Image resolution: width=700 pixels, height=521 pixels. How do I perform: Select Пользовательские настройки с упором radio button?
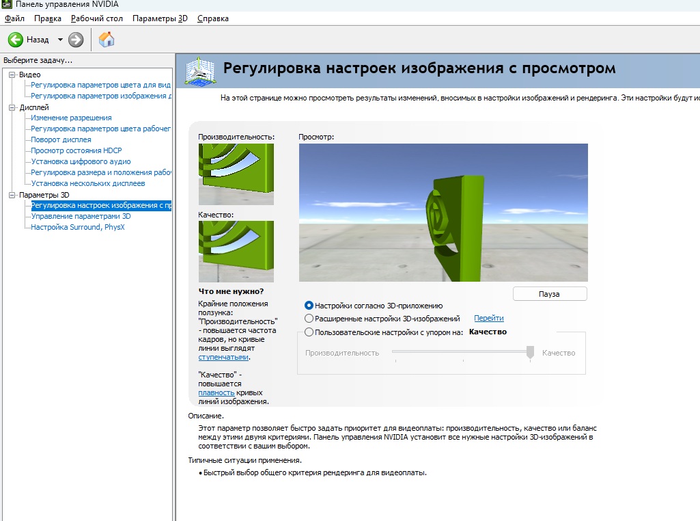[x=309, y=332]
